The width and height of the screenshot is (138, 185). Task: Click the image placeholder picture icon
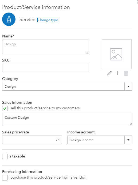pos(116,54)
